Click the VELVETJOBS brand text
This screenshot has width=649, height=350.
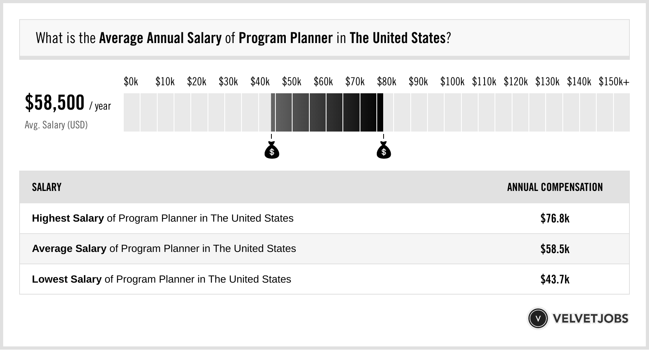point(590,319)
